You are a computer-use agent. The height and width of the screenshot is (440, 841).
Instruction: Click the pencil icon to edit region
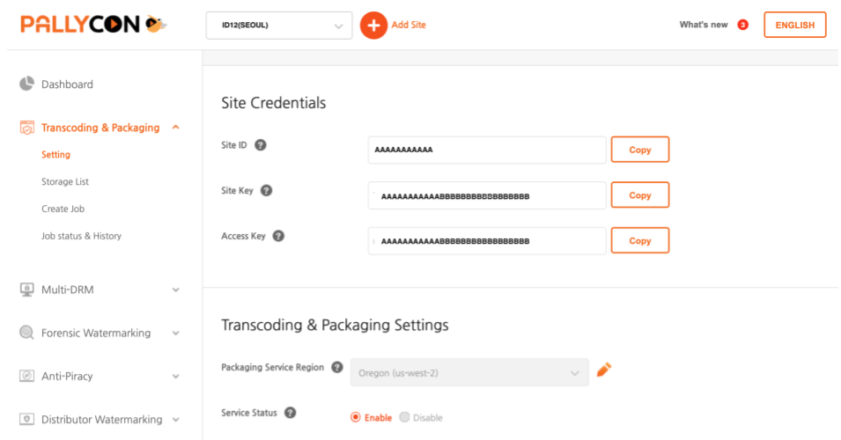tap(604, 370)
